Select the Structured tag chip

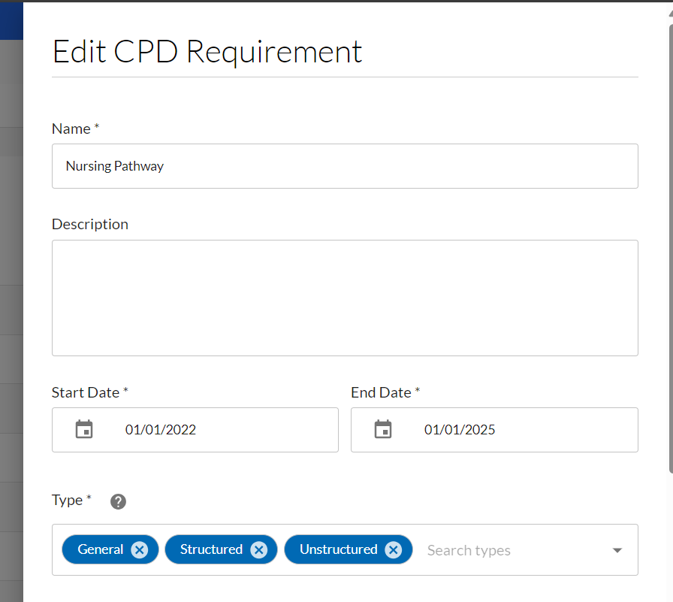pyautogui.click(x=213, y=549)
